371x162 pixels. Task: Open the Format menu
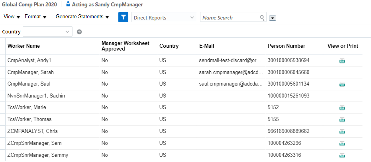[35, 17]
